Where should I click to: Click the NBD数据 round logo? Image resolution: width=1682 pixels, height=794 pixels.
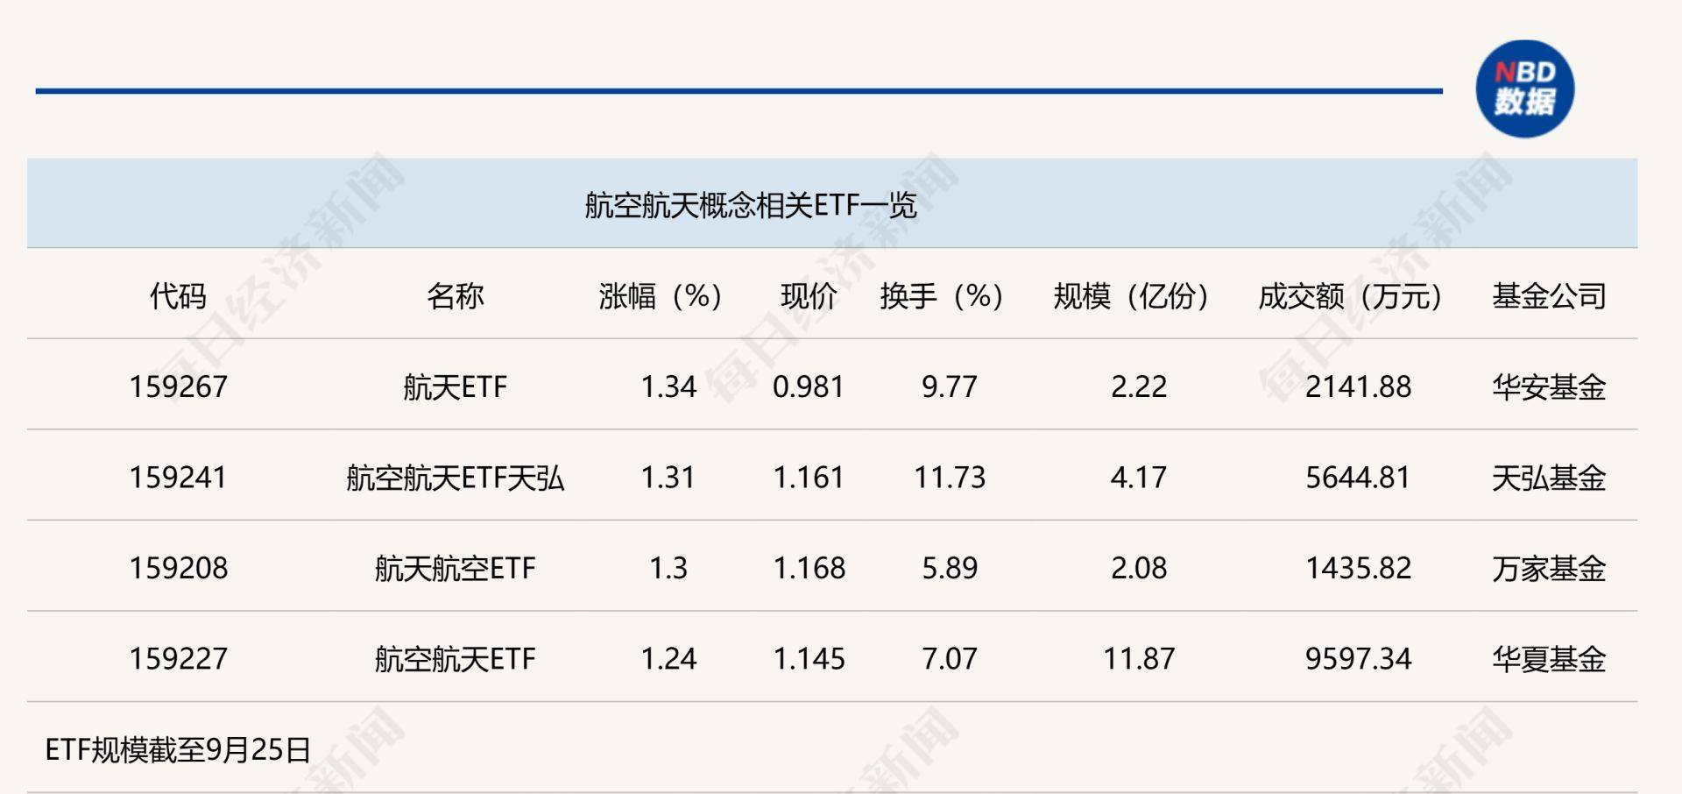coord(1524,89)
